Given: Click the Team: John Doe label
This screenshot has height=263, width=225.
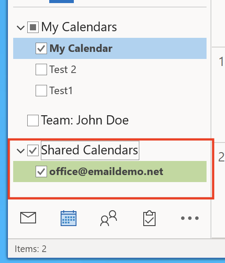Looking at the screenshot, I should [x=85, y=120].
